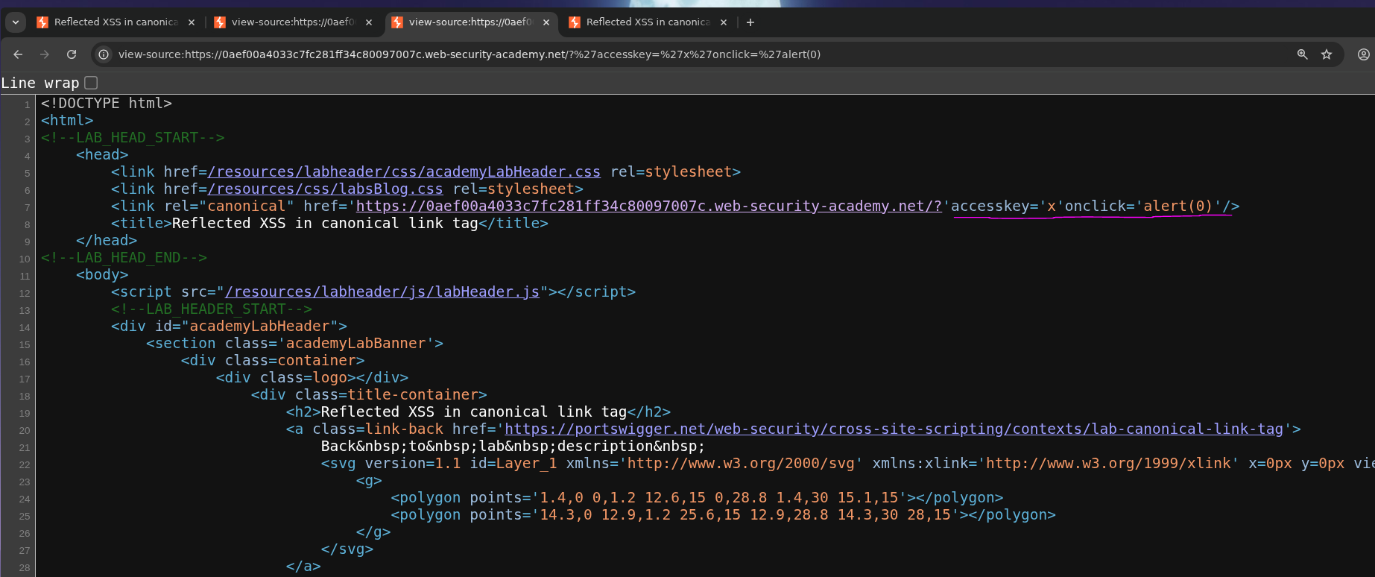Close the first Reflected XSS tab
This screenshot has width=1375, height=577.
tap(192, 22)
